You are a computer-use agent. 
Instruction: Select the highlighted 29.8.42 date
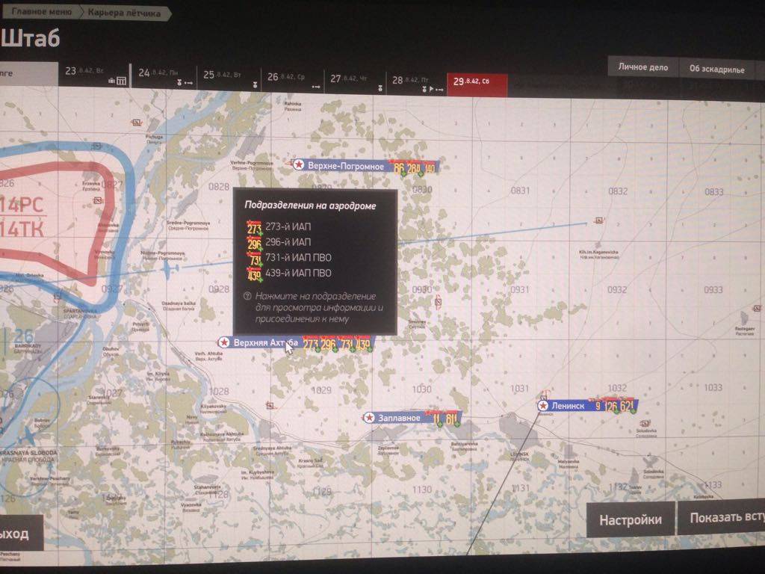click(x=477, y=84)
